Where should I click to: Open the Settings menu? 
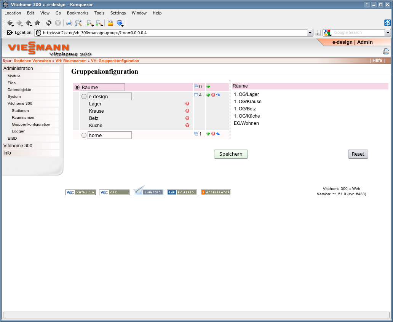click(x=118, y=13)
